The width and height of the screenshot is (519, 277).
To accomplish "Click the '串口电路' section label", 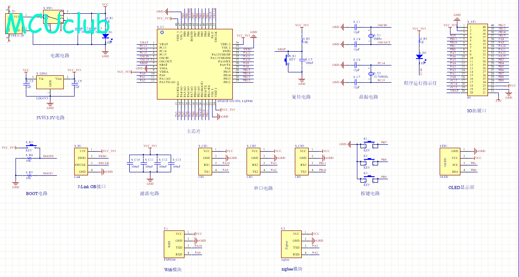I will [x=263, y=188].
